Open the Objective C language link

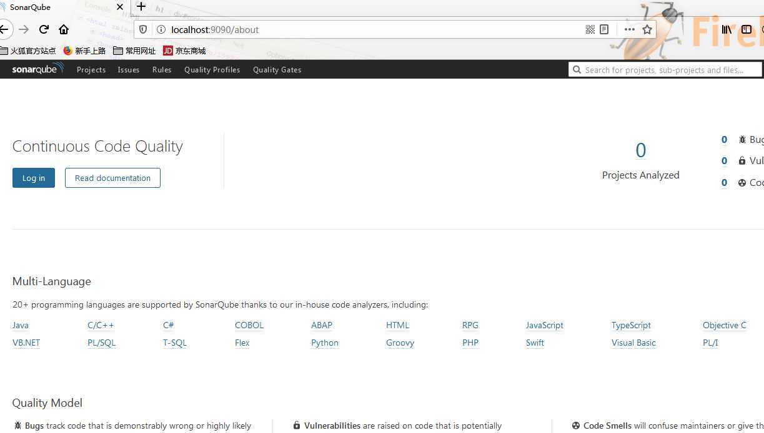tap(725, 325)
